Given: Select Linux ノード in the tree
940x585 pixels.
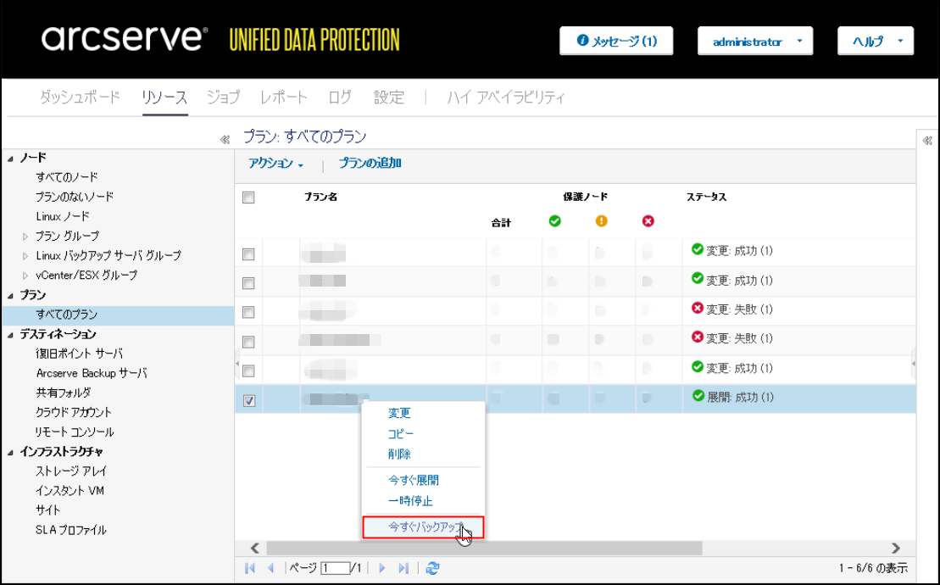Looking at the screenshot, I should point(63,216).
